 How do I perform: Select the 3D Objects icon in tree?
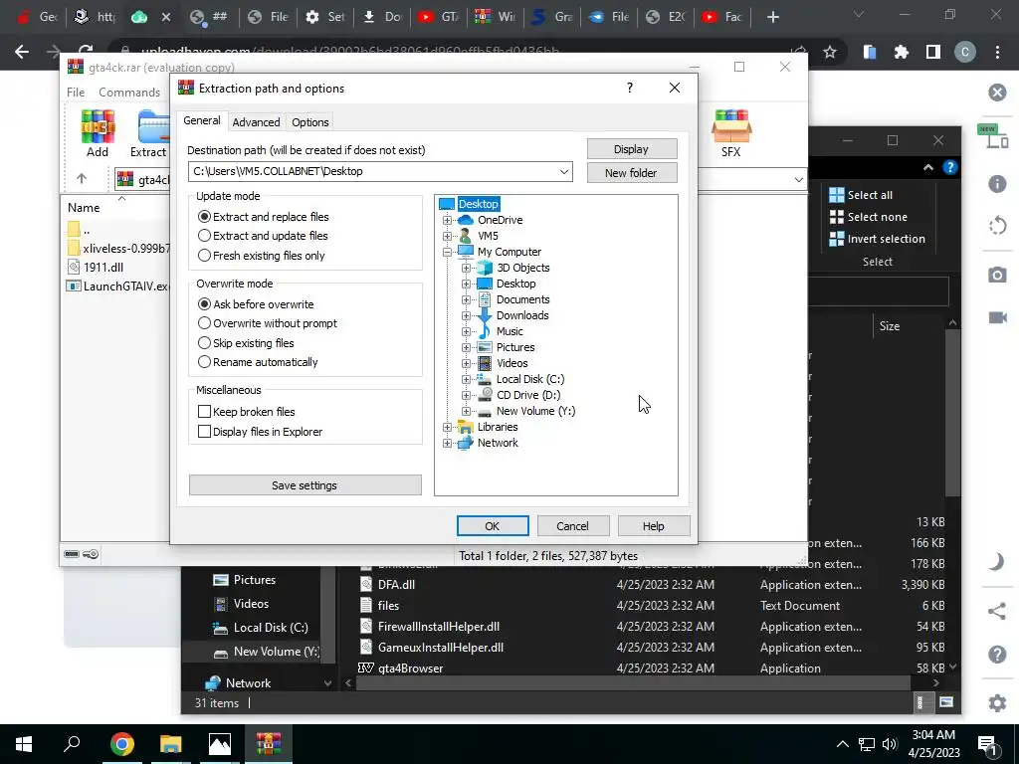[x=485, y=268]
